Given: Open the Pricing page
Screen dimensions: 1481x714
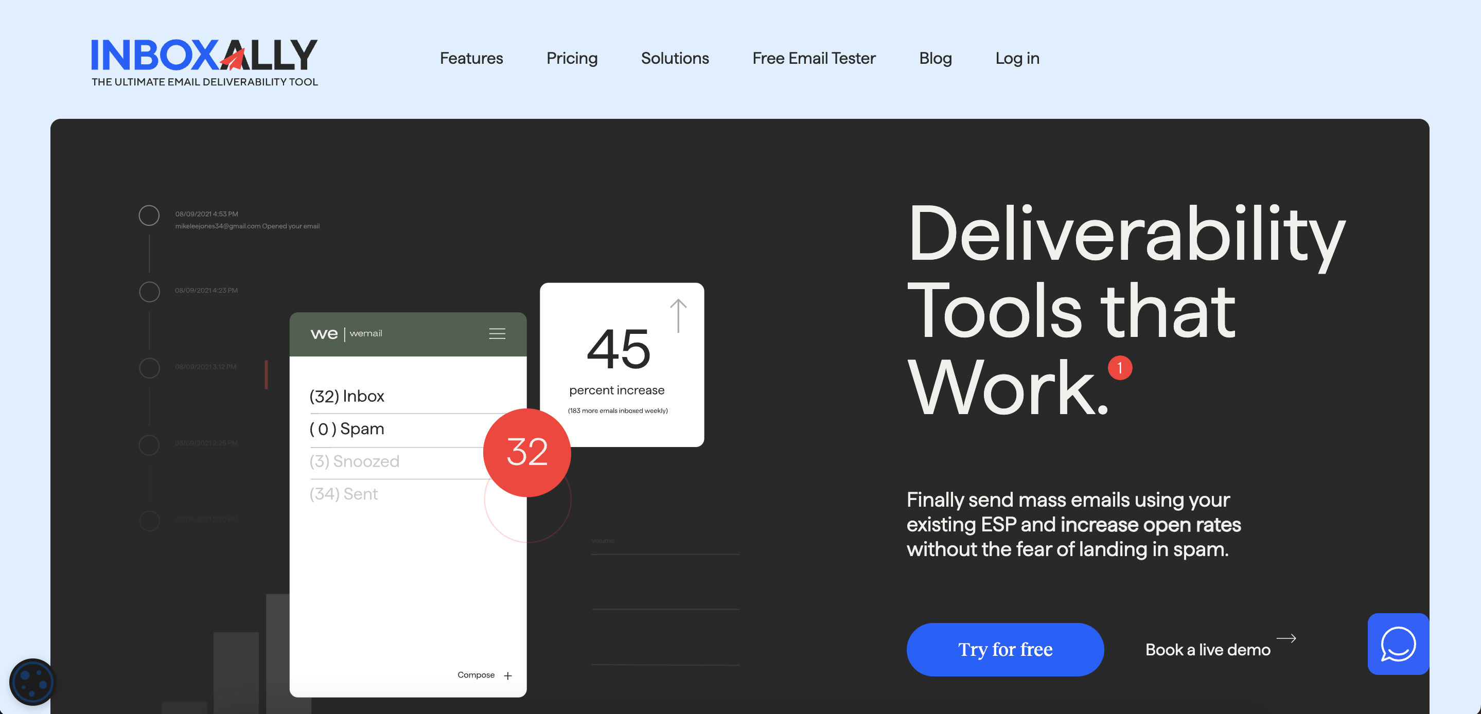Looking at the screenshot, I should (572, 58).
